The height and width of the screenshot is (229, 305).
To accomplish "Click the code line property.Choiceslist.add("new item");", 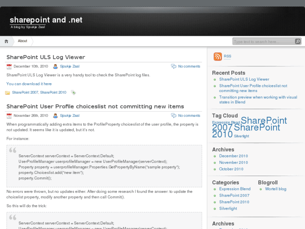I will [x=51, y=173].
